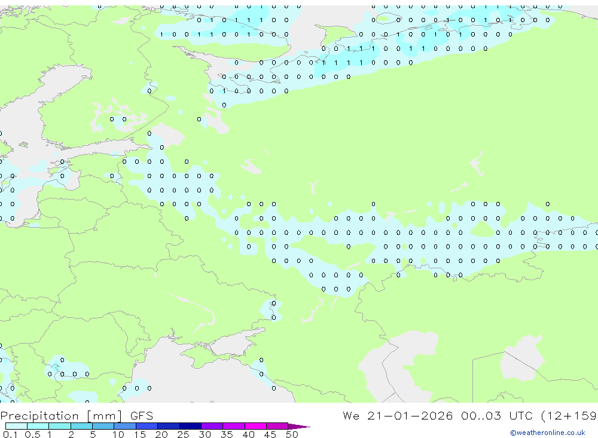Click the 5–10 mm light blue legend swatch
598x438 pixels.
[x=103, y=426]
